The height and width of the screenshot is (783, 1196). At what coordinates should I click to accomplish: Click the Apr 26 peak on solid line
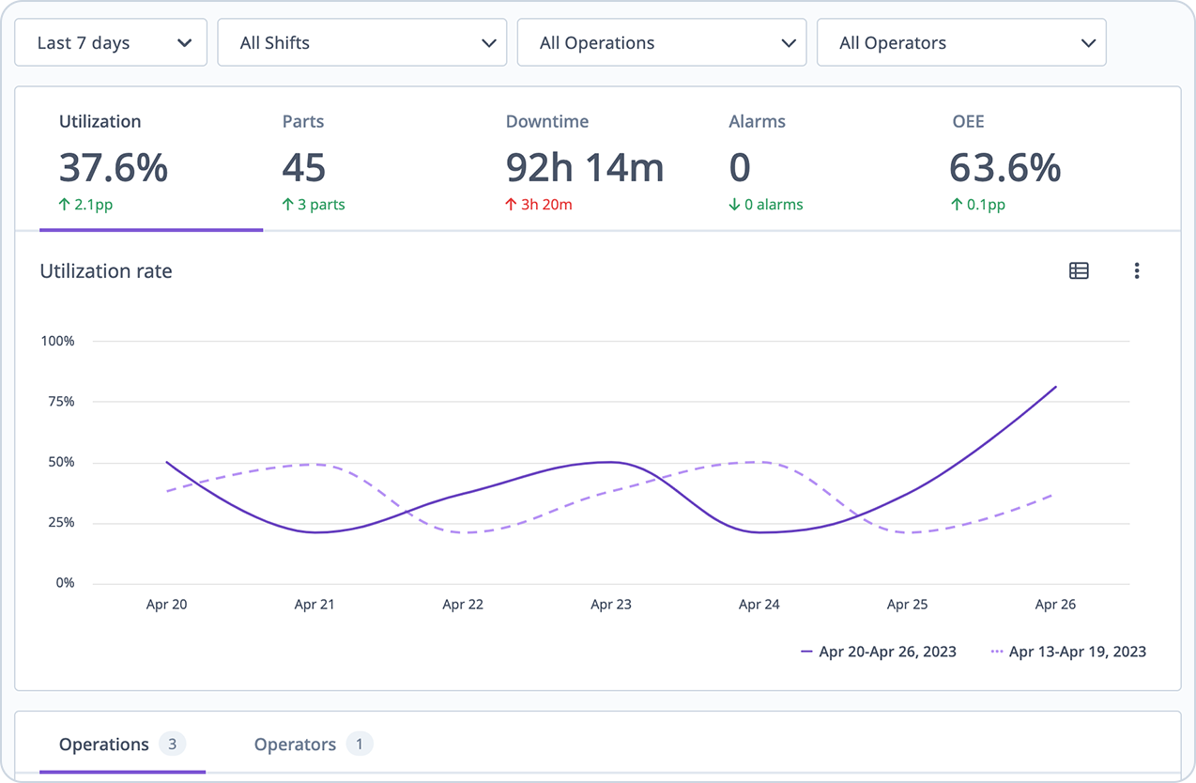[1055, 387]
